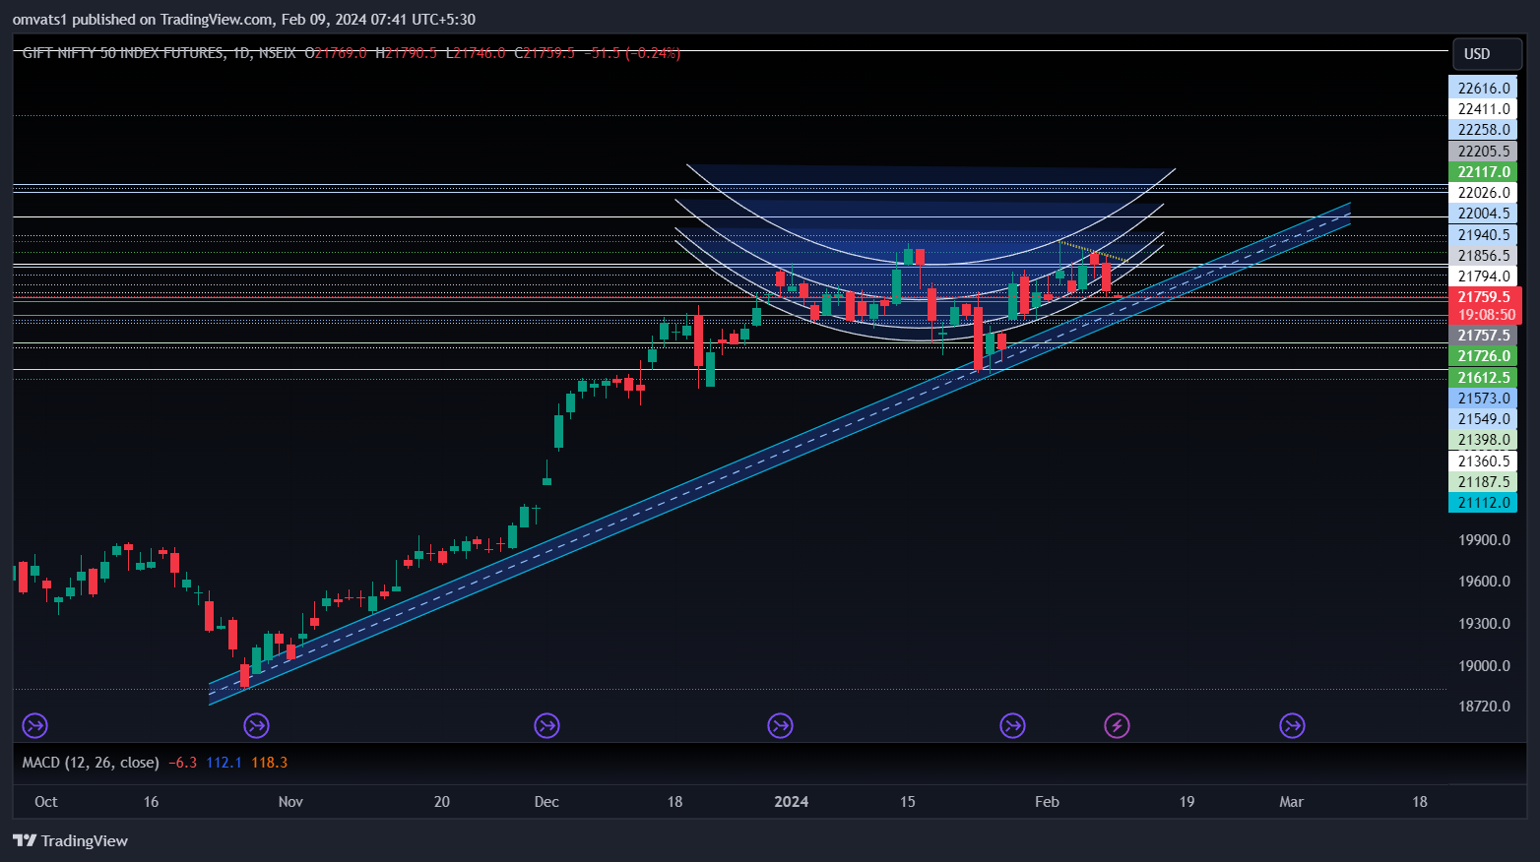
Task: Click the 21794.0 price label
Action: coord(1483,277)
